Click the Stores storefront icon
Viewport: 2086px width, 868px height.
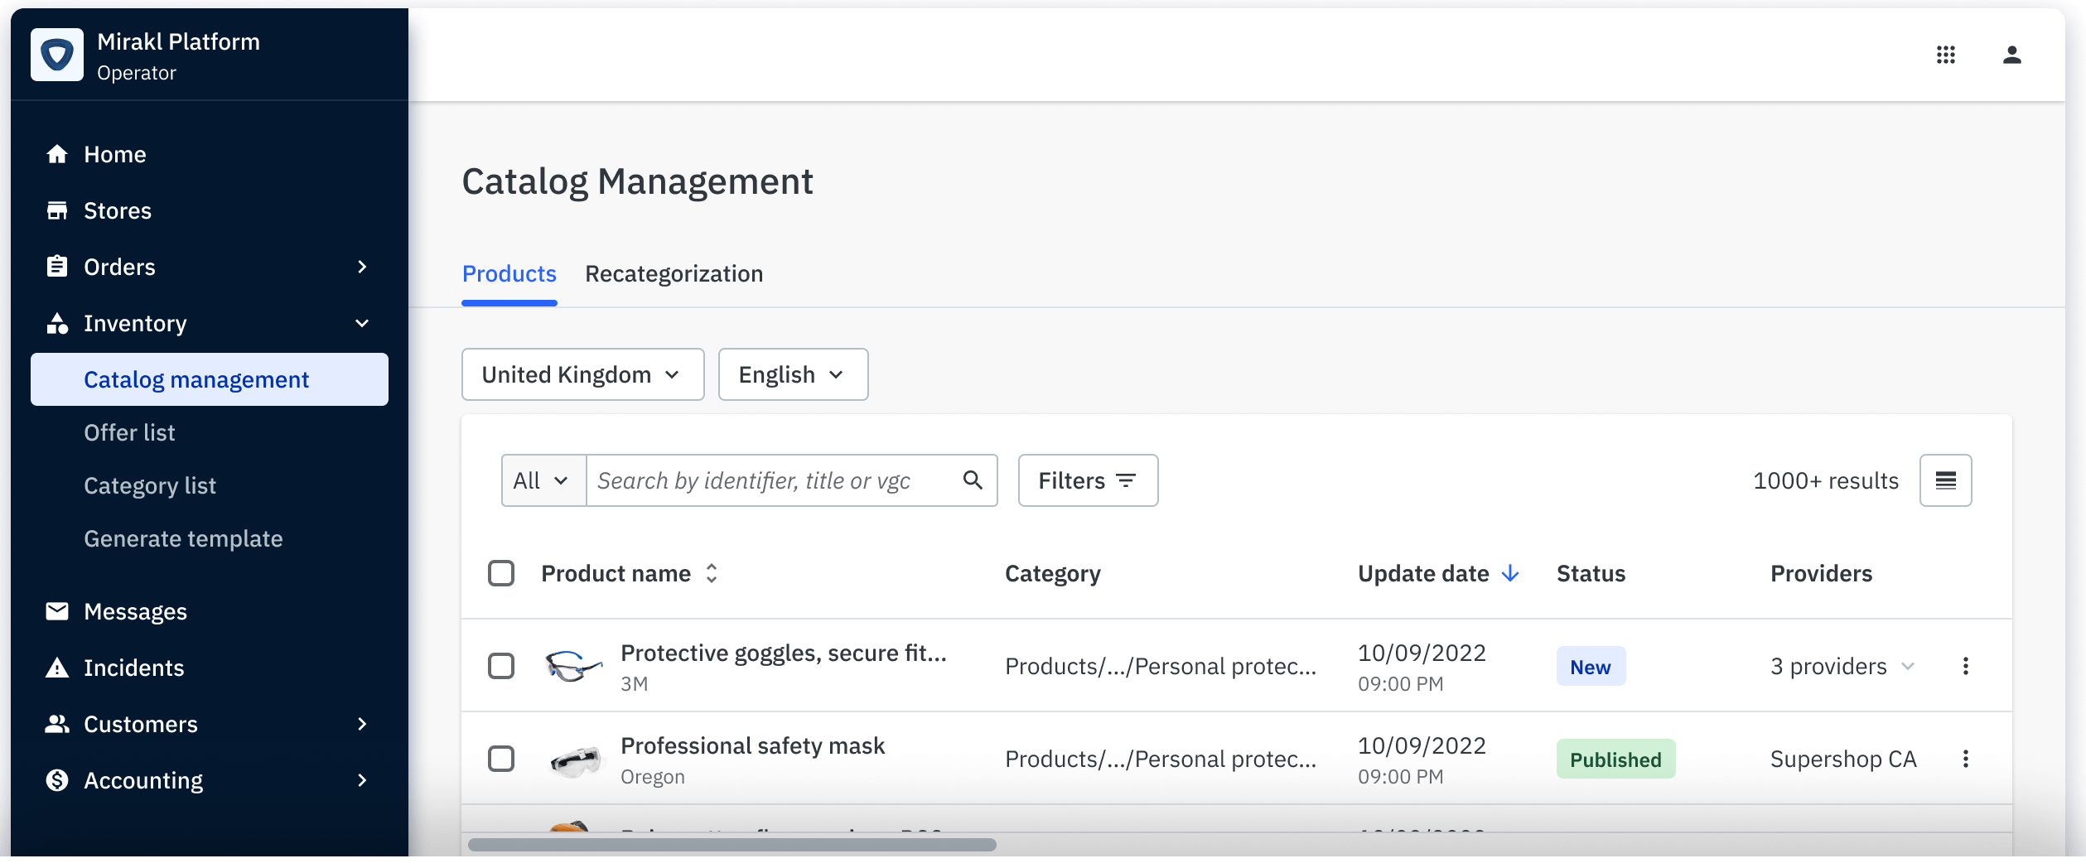(x=57, y=210)
